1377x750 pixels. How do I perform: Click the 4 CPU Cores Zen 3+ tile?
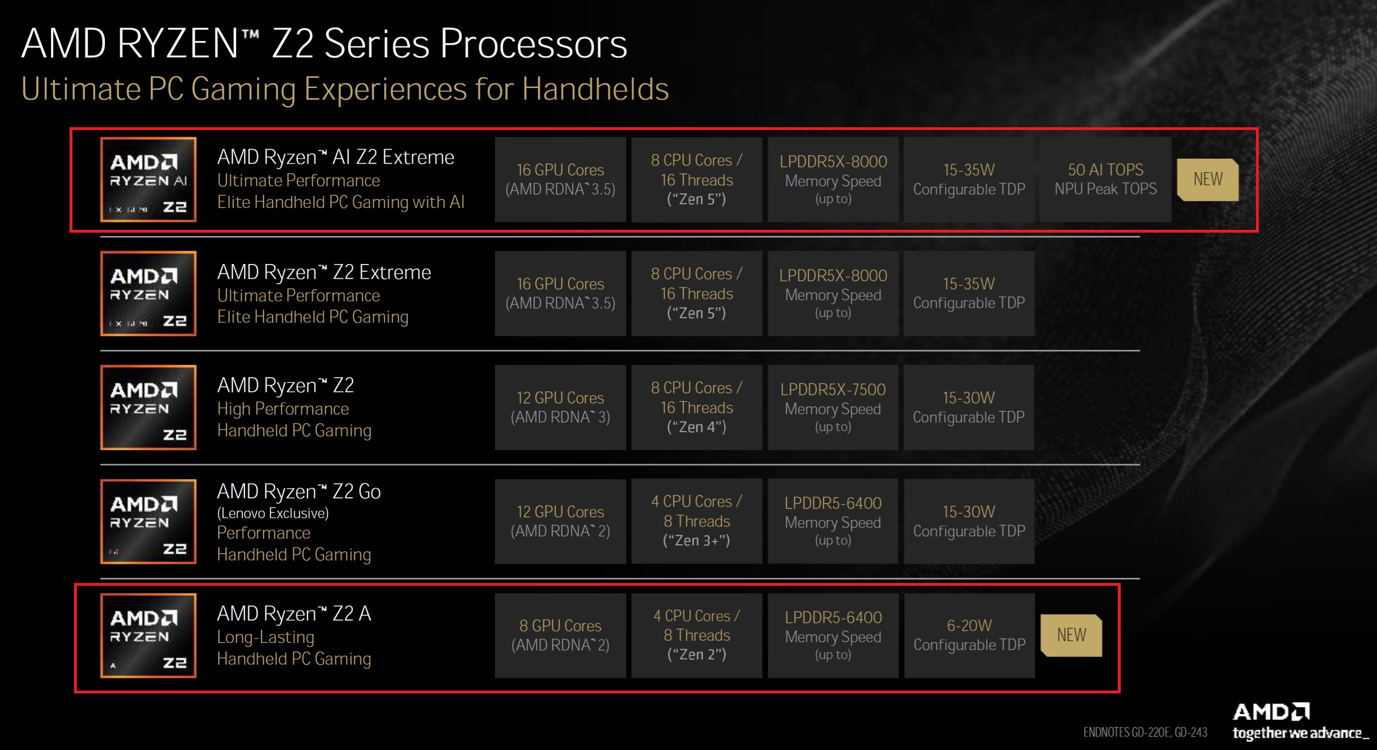coord(697,521)
